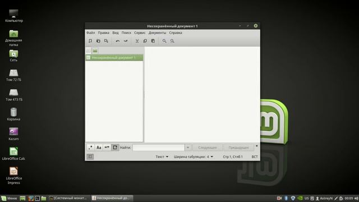
Task: Open the Файл menu
Action: point(91,33)
